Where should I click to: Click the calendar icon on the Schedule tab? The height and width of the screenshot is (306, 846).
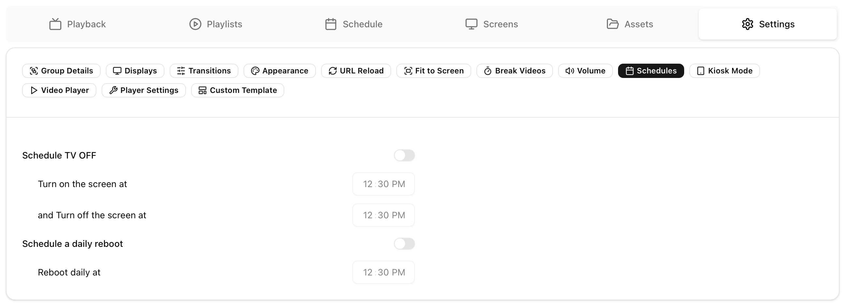pyautogui.click(x=331, y=24)
